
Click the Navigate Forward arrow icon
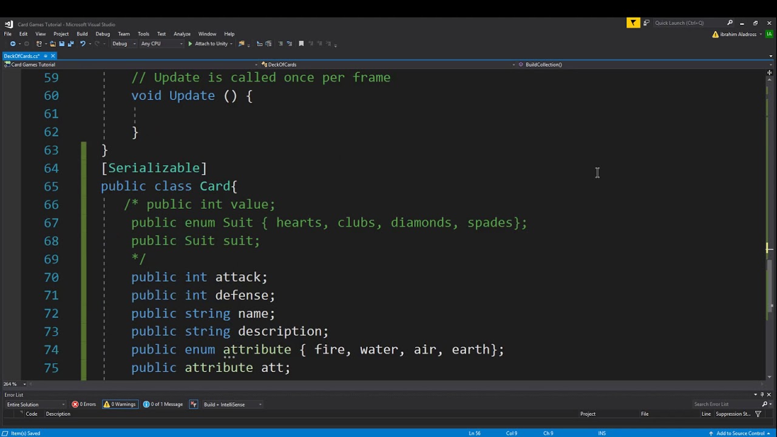point(27,44)
